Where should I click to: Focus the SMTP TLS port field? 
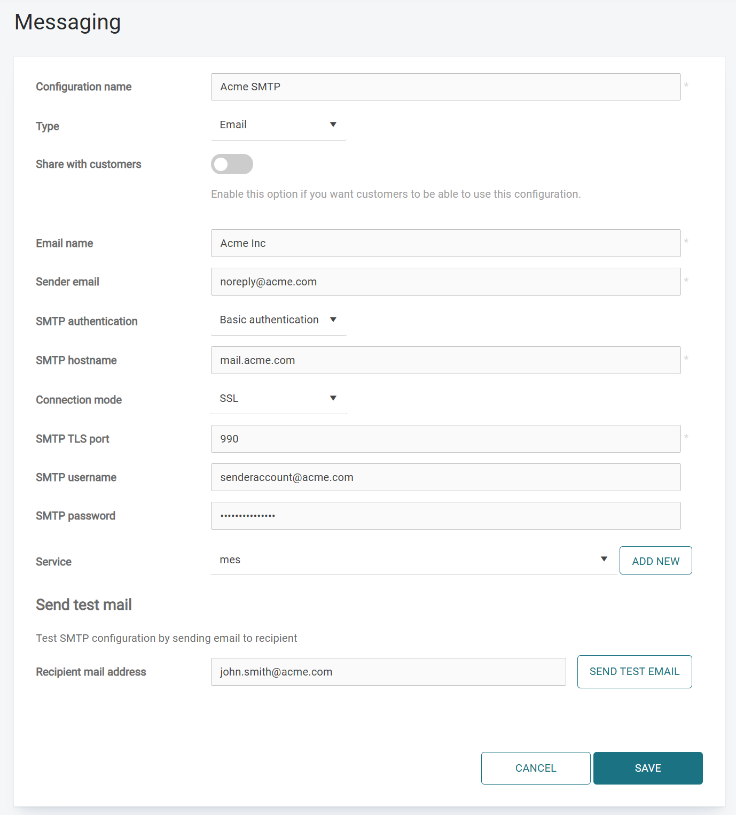[x=445, y=439]
